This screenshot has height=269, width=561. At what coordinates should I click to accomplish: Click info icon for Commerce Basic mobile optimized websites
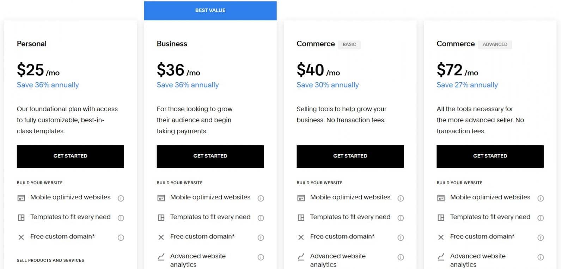tap(401, 198)
